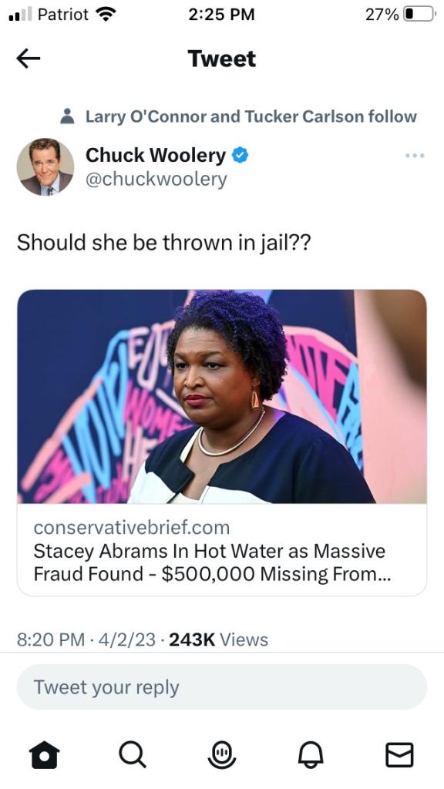Open the Spaces microphone tab

coord(221,755)
